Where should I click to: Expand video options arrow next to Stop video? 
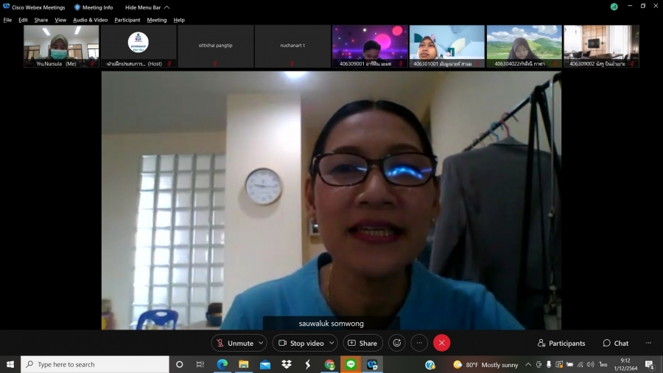[331, 343]
